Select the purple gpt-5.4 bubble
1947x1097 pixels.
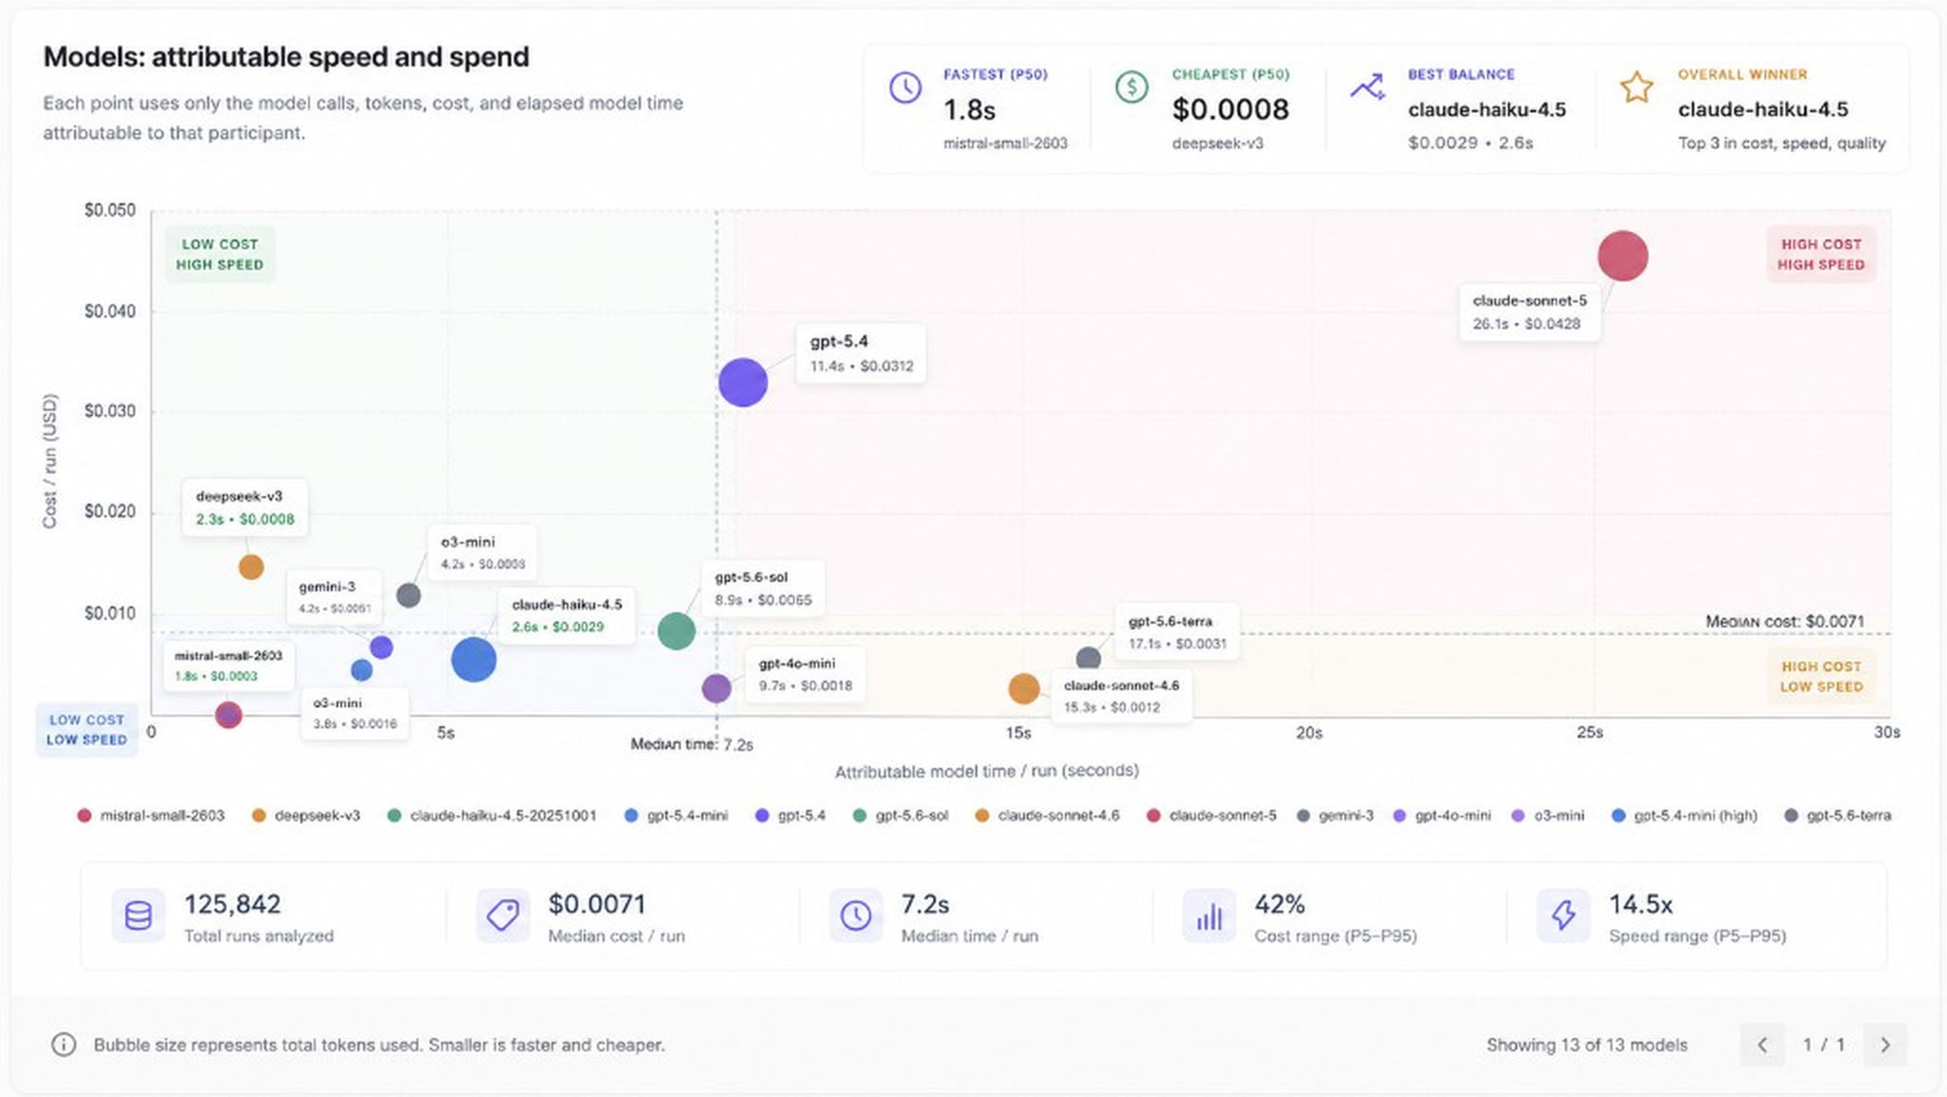(742, 382)
